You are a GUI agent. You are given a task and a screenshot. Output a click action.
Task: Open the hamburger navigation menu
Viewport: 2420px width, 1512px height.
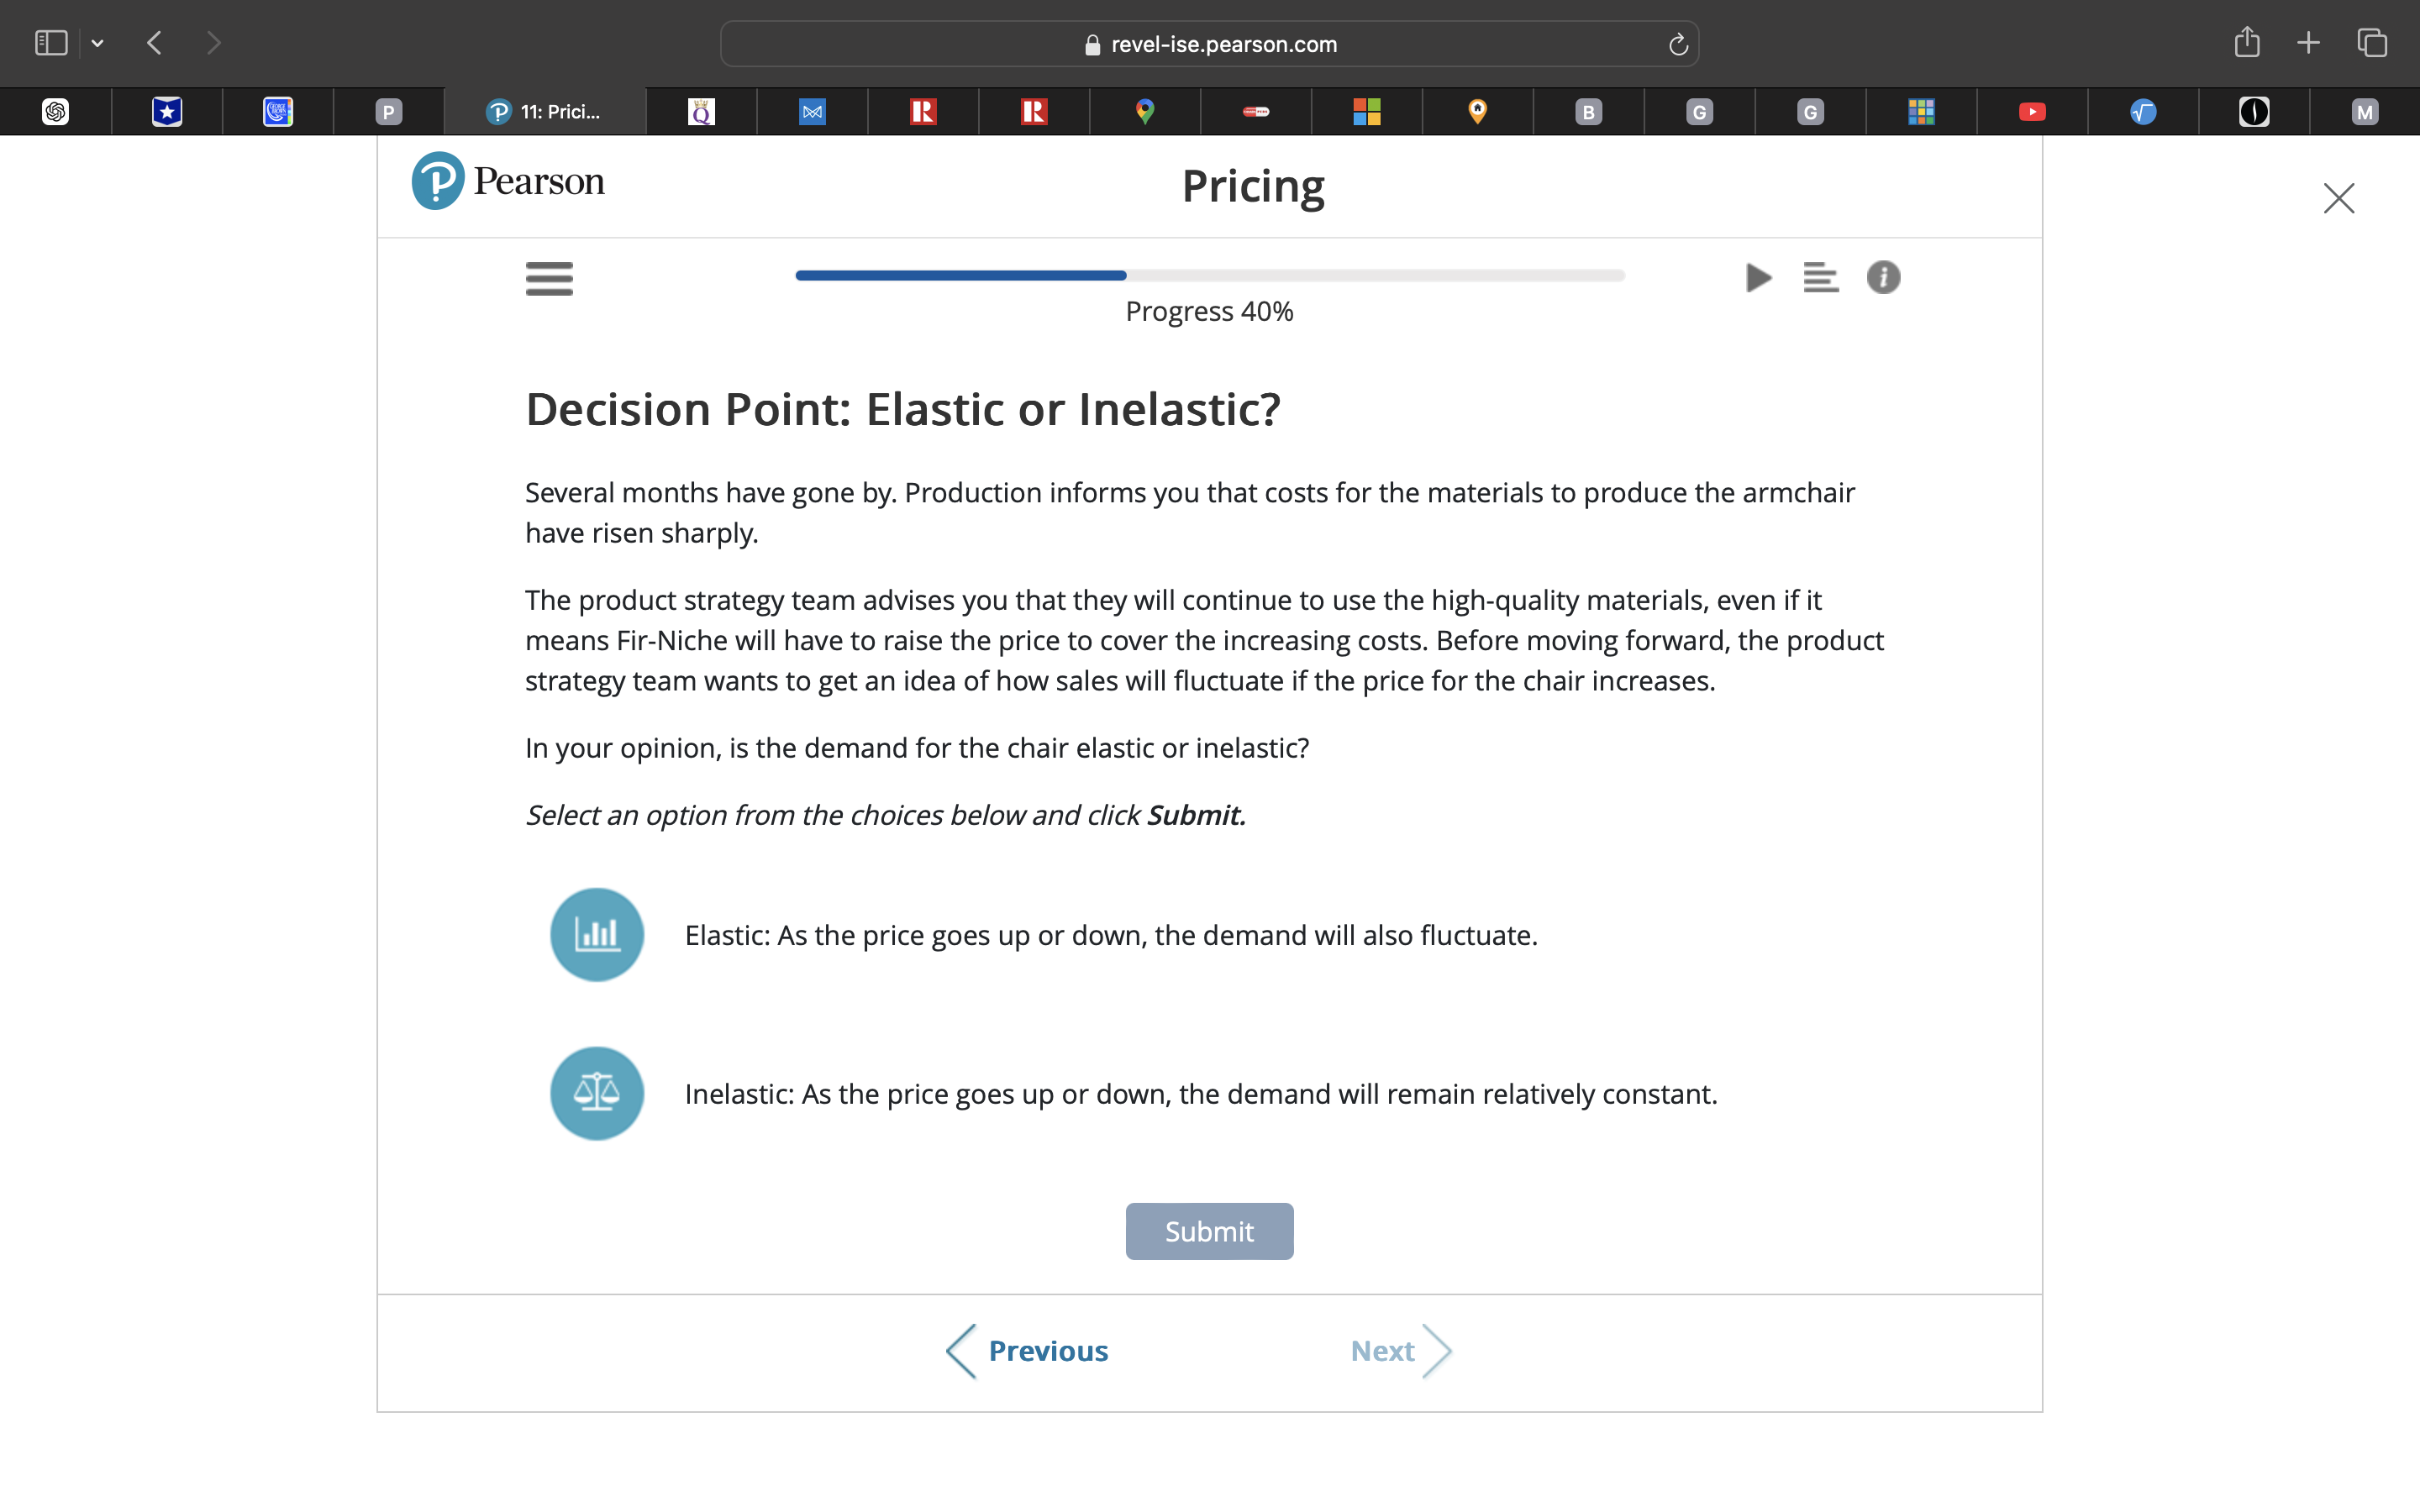pyautogui.click(x=549, y=278)
